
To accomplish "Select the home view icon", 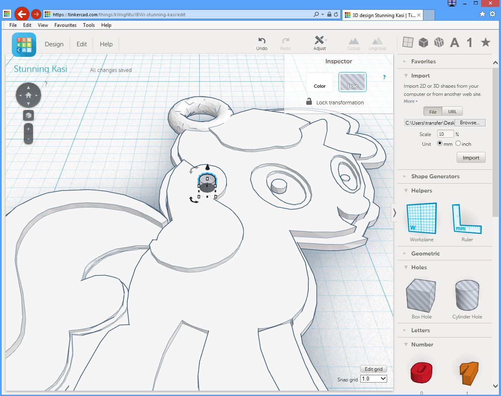I will point(28,95).
